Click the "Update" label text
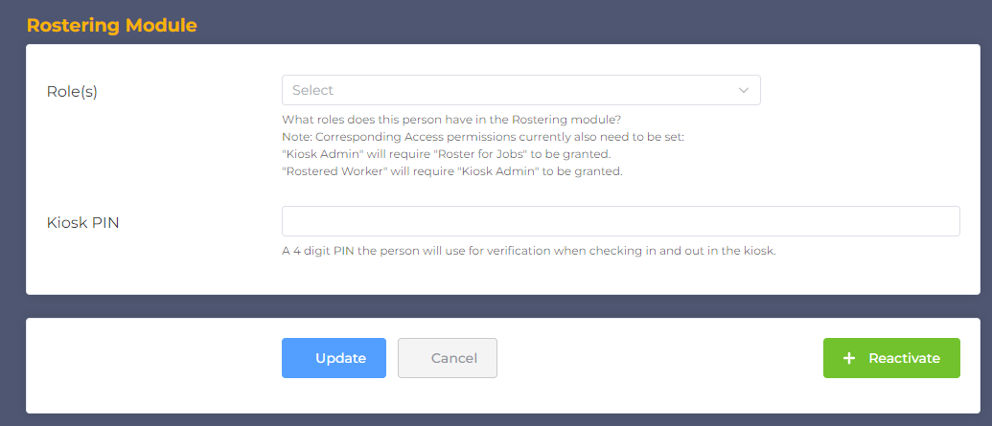Image resolution: width=992 pixels, height=426 pixels. pyautogui.click(x=340, y=358)
